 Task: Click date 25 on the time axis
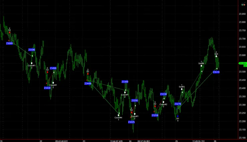(177, 141)
